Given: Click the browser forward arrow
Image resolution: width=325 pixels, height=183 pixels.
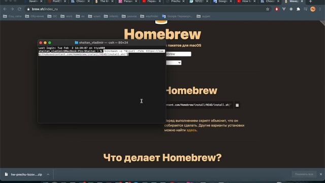Looking at the screenshot, I should 12,9.
